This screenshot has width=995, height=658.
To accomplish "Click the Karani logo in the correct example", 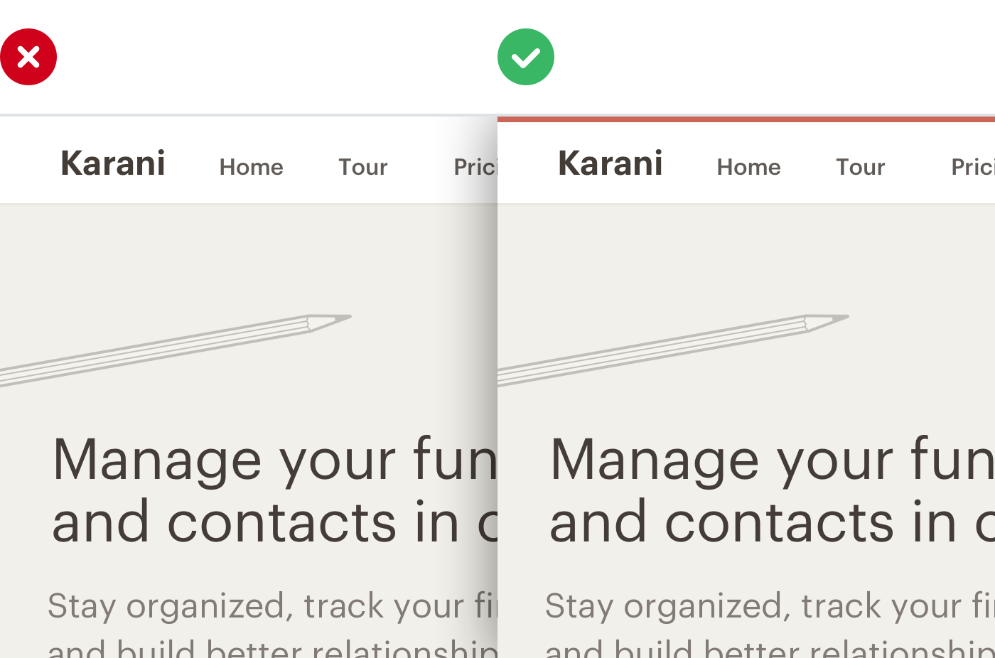I will pyautogui.click(x=611, y=163).
